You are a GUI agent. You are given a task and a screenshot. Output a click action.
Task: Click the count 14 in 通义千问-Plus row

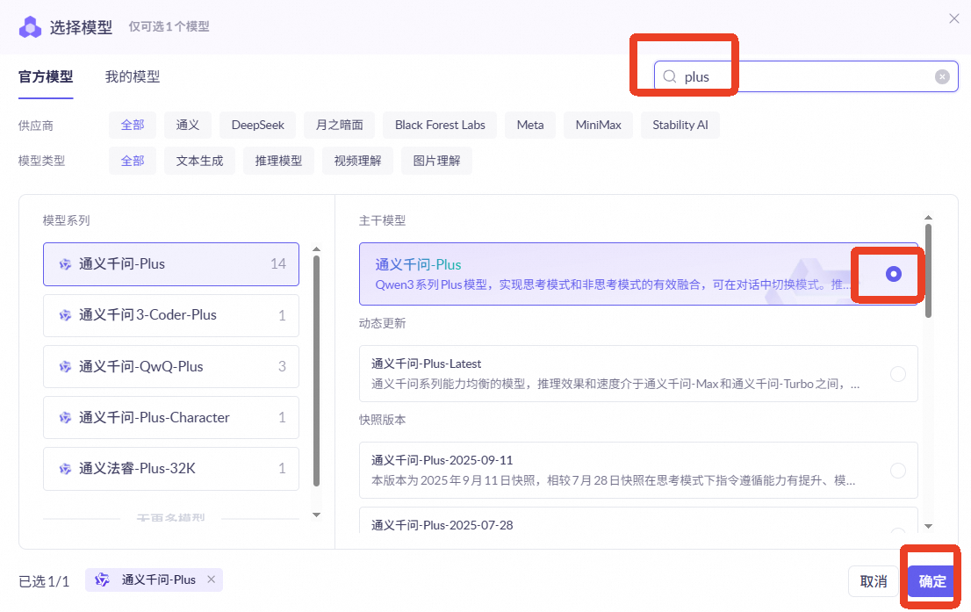278,264
